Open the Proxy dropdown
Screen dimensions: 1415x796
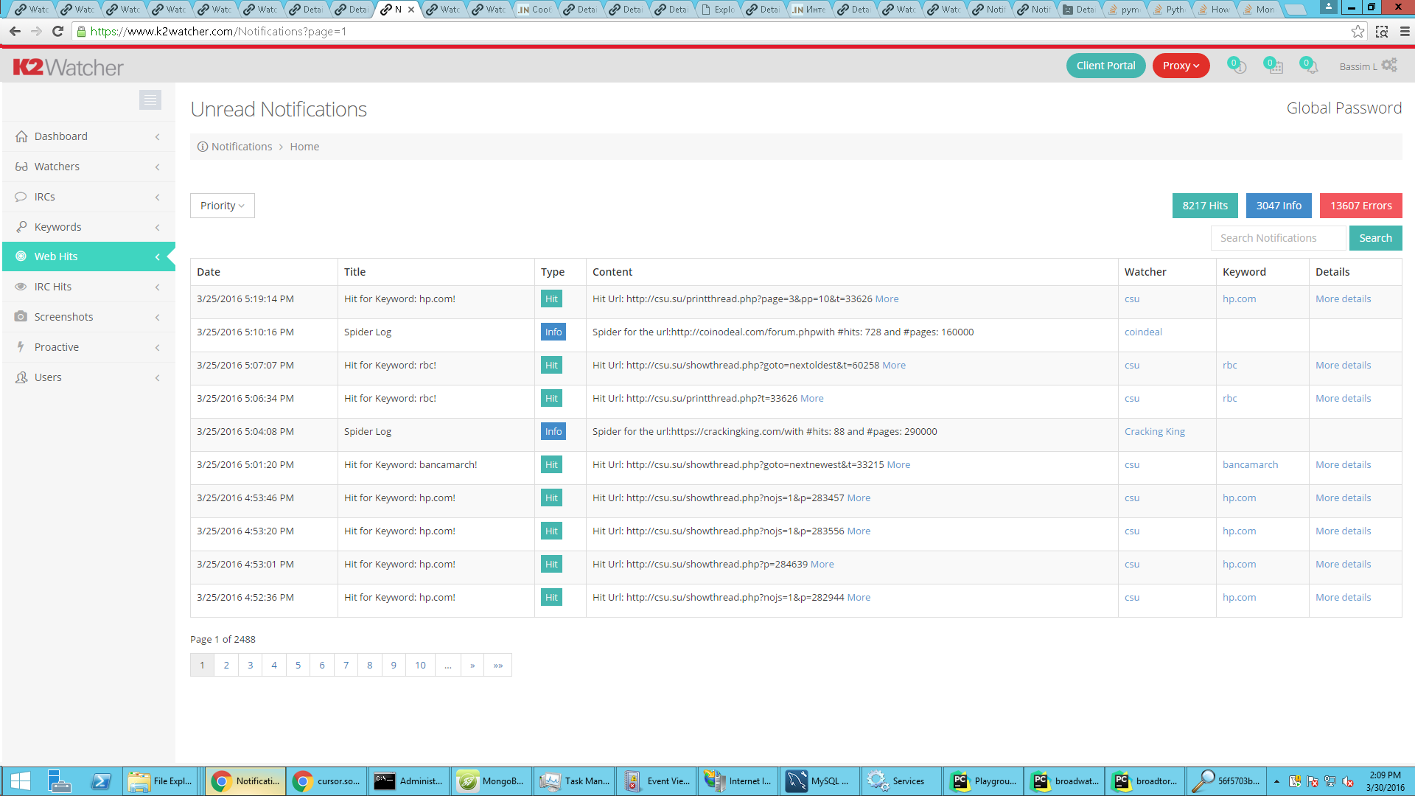tap(1181, 66)
